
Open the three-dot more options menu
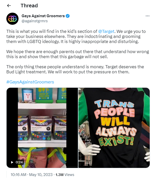(147, 16)
